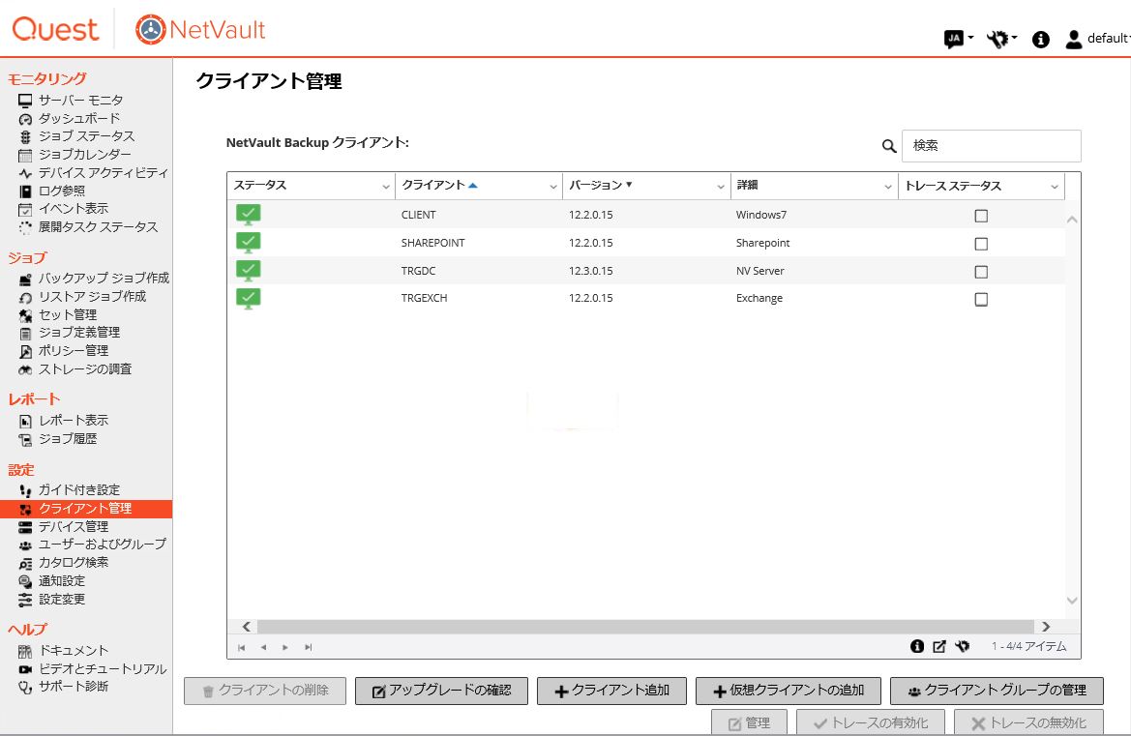Open ジョブカレンダー page

85,155
